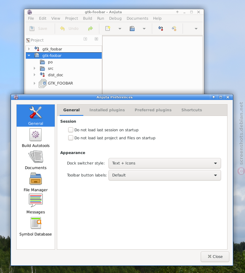Image resolution: width=245 pixels, height=273 pixels.
Task: Open the Edit menu in Anjuta
Action: tap(43, 18)
